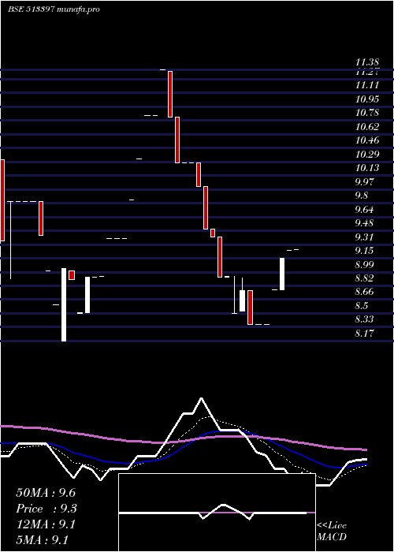
Task: Select the 11.38 price level label
Action: pos(367,62)
